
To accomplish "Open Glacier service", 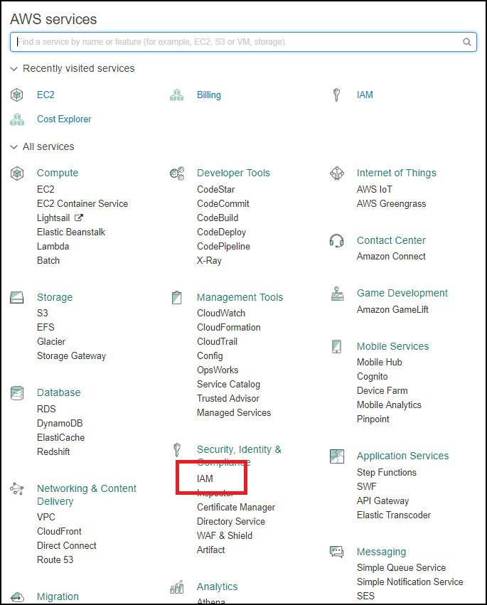I will [51, 342].
